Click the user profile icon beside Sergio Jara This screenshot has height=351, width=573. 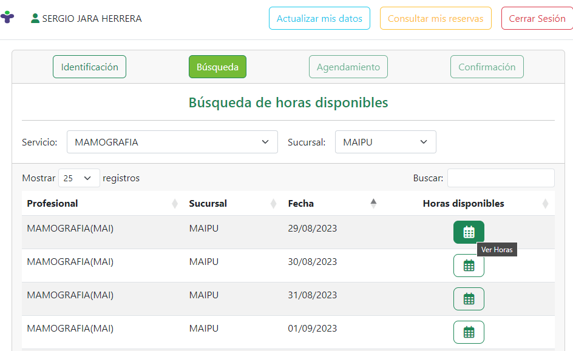click(x=35, y=18)
